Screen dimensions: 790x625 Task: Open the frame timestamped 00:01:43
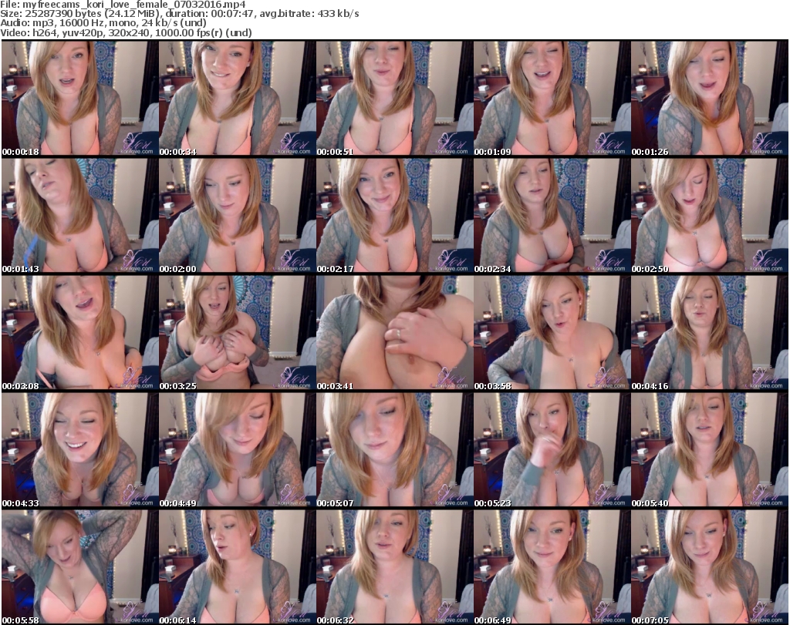click(79, 215)
